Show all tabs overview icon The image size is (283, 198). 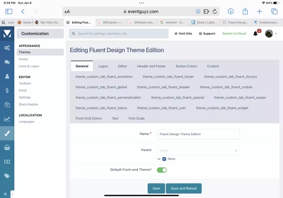(274, 12)
